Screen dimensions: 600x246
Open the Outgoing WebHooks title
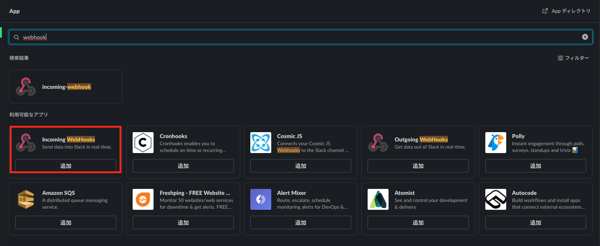[x=421, y=139]
